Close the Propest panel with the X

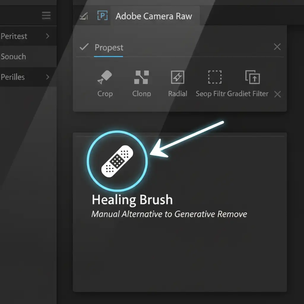(x=277, y=47)
